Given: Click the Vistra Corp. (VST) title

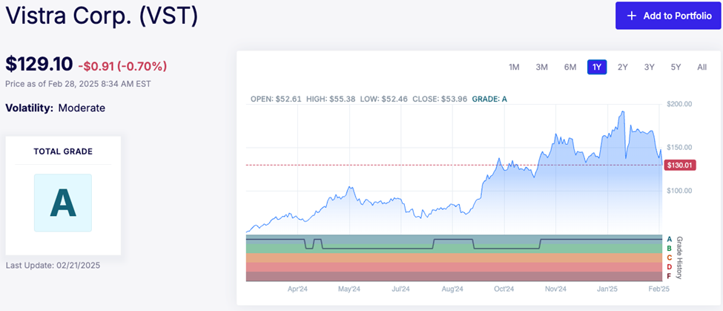Looking at the screenshot, I should (102, 16).
